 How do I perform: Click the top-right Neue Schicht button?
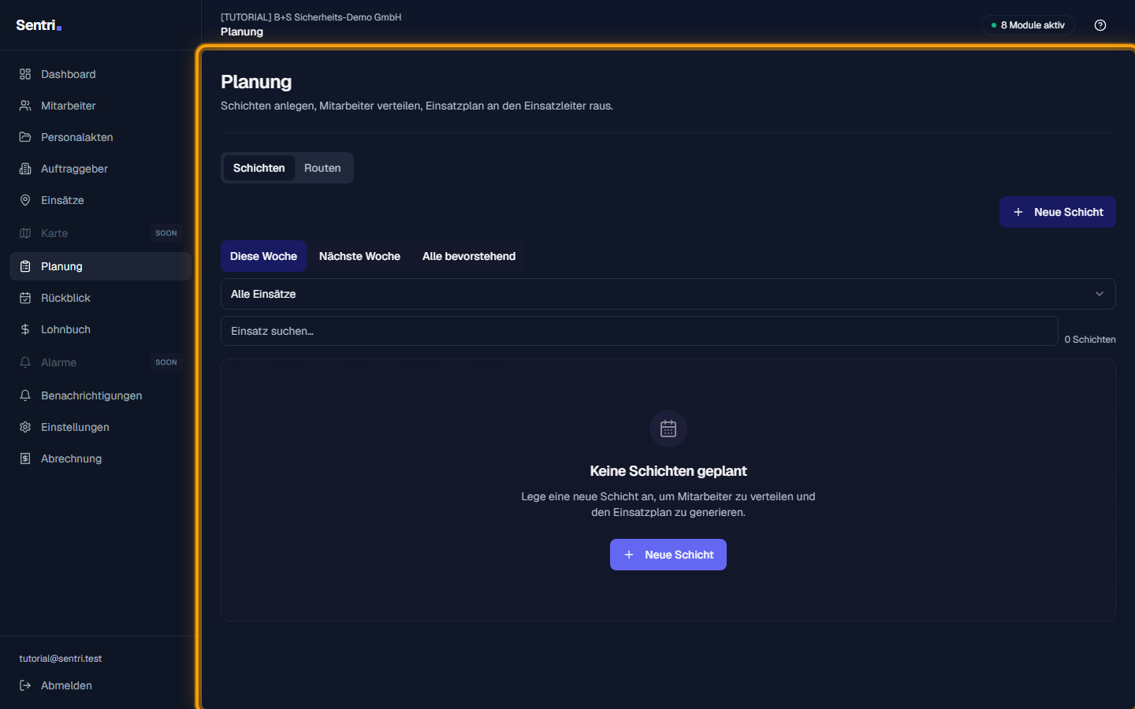1057,212
